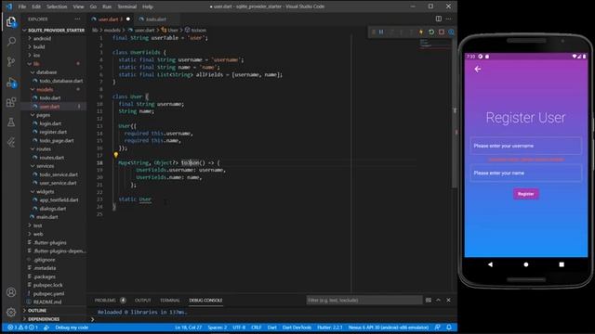595x334 pixels.
Task: Click the 'Spaces: 2' indentation setting
Action: coord(217,328)
